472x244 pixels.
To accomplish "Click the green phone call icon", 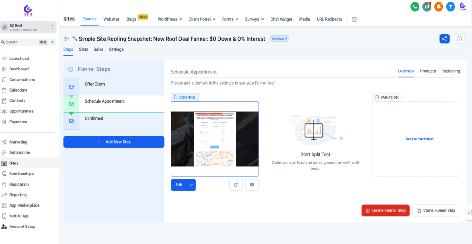I will coord(414,6).
